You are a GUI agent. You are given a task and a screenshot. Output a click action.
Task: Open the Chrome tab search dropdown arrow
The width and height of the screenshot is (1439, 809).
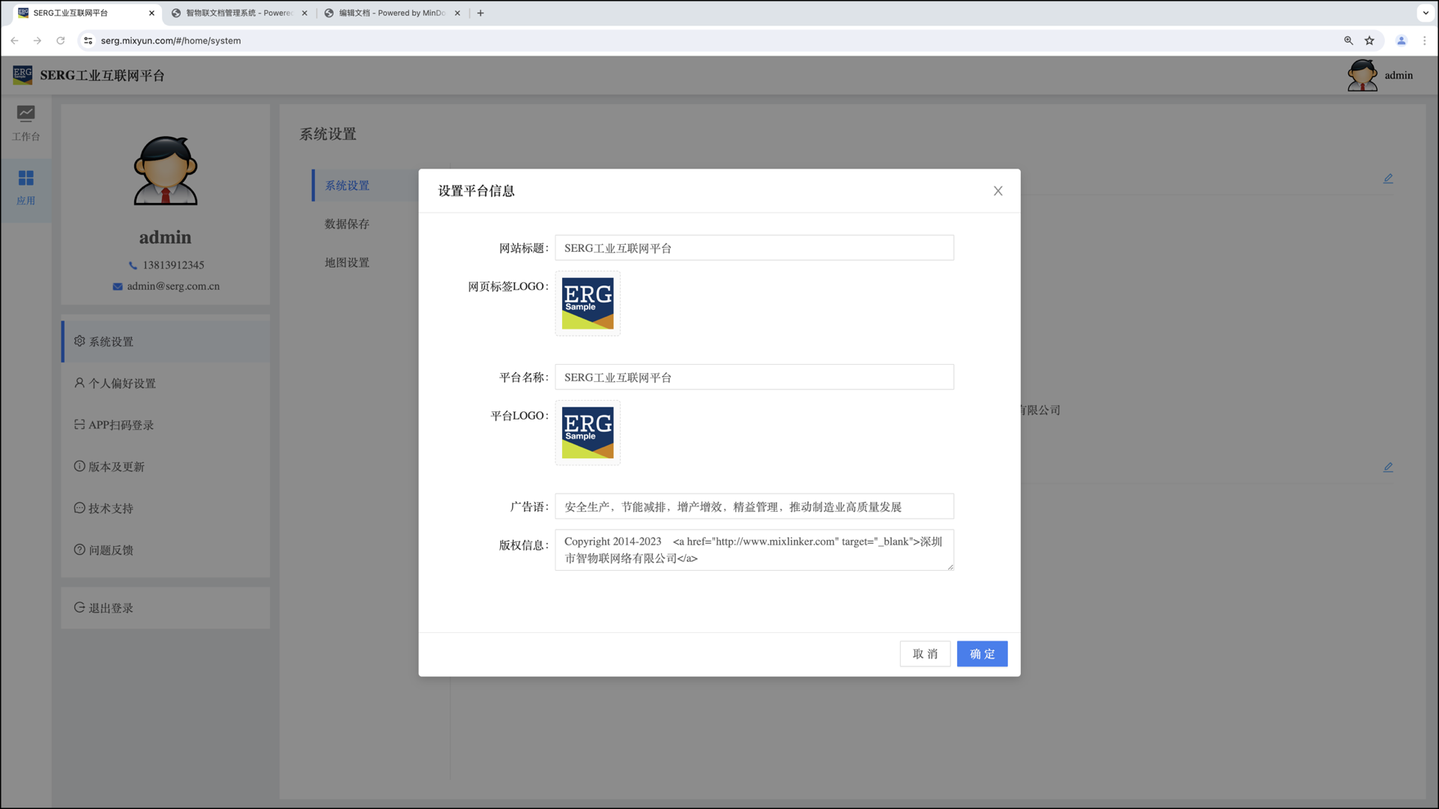pyautogui.click(x=1426, y=13)
